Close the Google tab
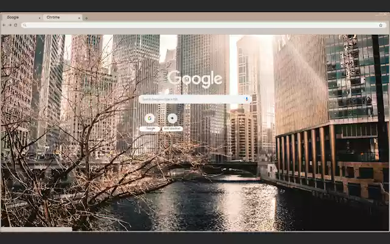 (39, 18)
